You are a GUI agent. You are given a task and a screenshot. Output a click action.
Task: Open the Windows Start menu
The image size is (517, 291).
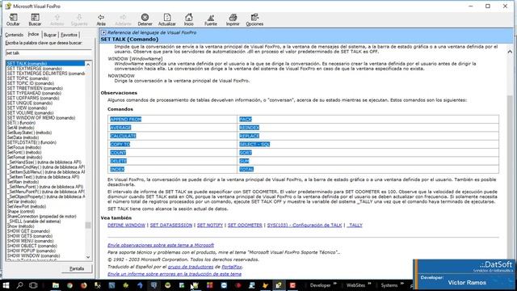point(6,285)
